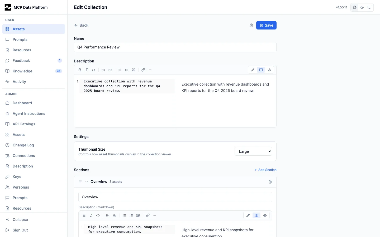Click the Overview section title field

(x=175, y=197)
